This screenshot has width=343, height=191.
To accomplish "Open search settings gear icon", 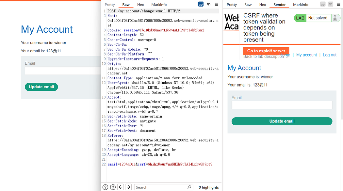I will pos(113,187).
